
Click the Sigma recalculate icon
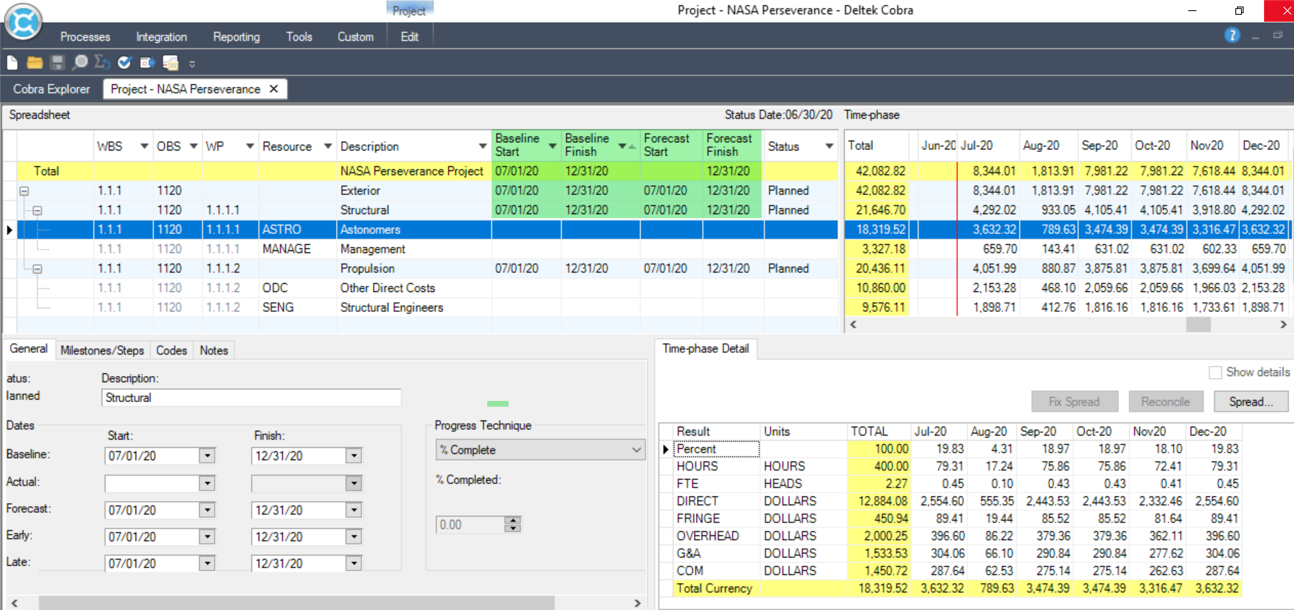(x=102, y=63)
